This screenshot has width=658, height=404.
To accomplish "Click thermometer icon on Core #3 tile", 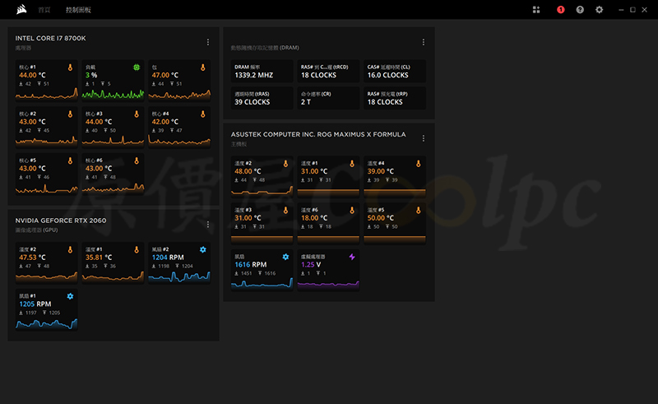I will click(x=137, y=114).
